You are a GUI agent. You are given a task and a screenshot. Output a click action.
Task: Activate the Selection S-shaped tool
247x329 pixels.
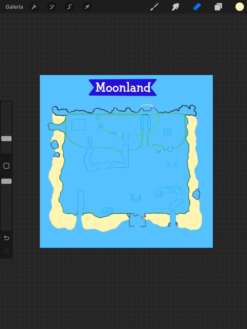pos(69,7)
